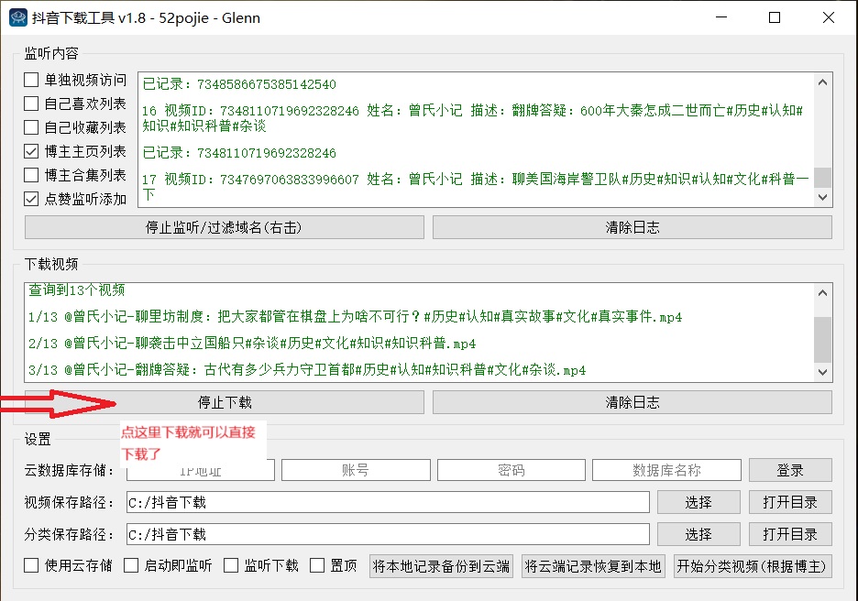Click the listening log scrollbar thumb
The width and height of the screenshot is (858, 601).
pyautogui.click(x=822, y=177)
